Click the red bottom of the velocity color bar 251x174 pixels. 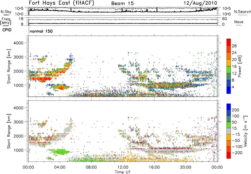[229, 155]
